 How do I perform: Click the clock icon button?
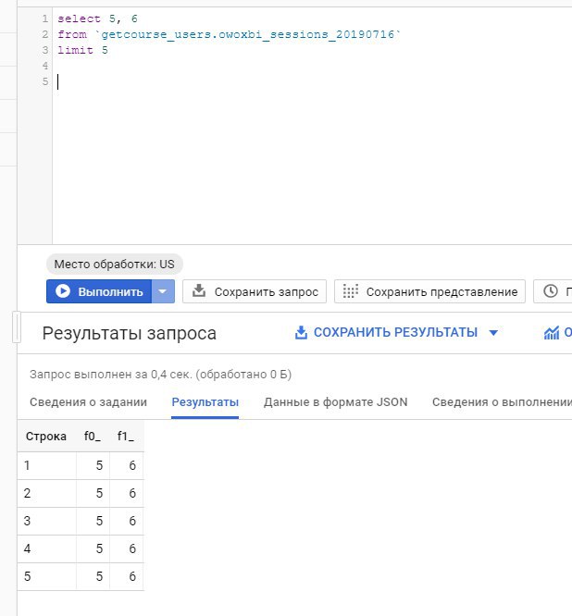[x=553, y=291]
